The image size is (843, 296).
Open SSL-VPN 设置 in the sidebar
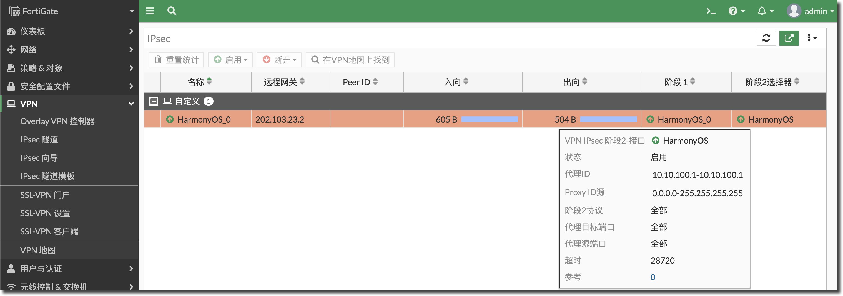pyautogui.click(x=45, y=213)
